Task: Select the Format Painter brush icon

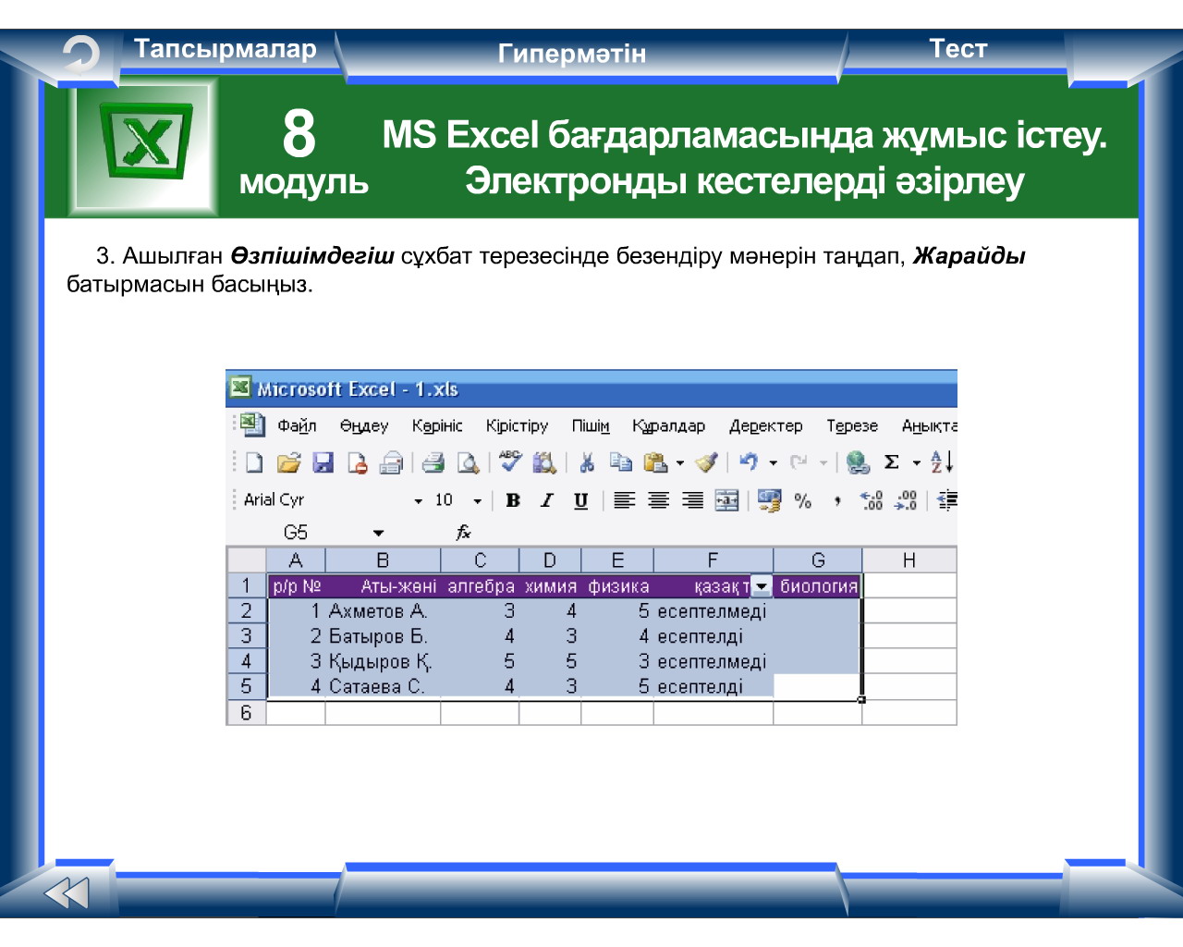Action: (707, 462)
